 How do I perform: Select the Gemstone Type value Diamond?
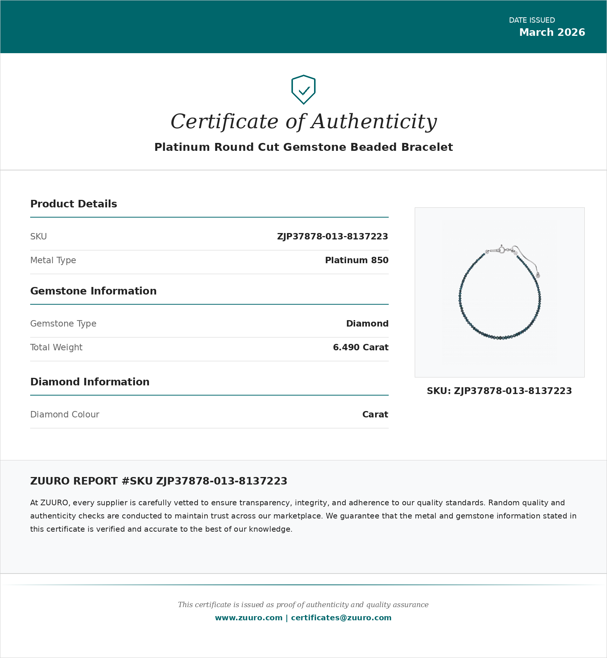[x=368, y=324]
